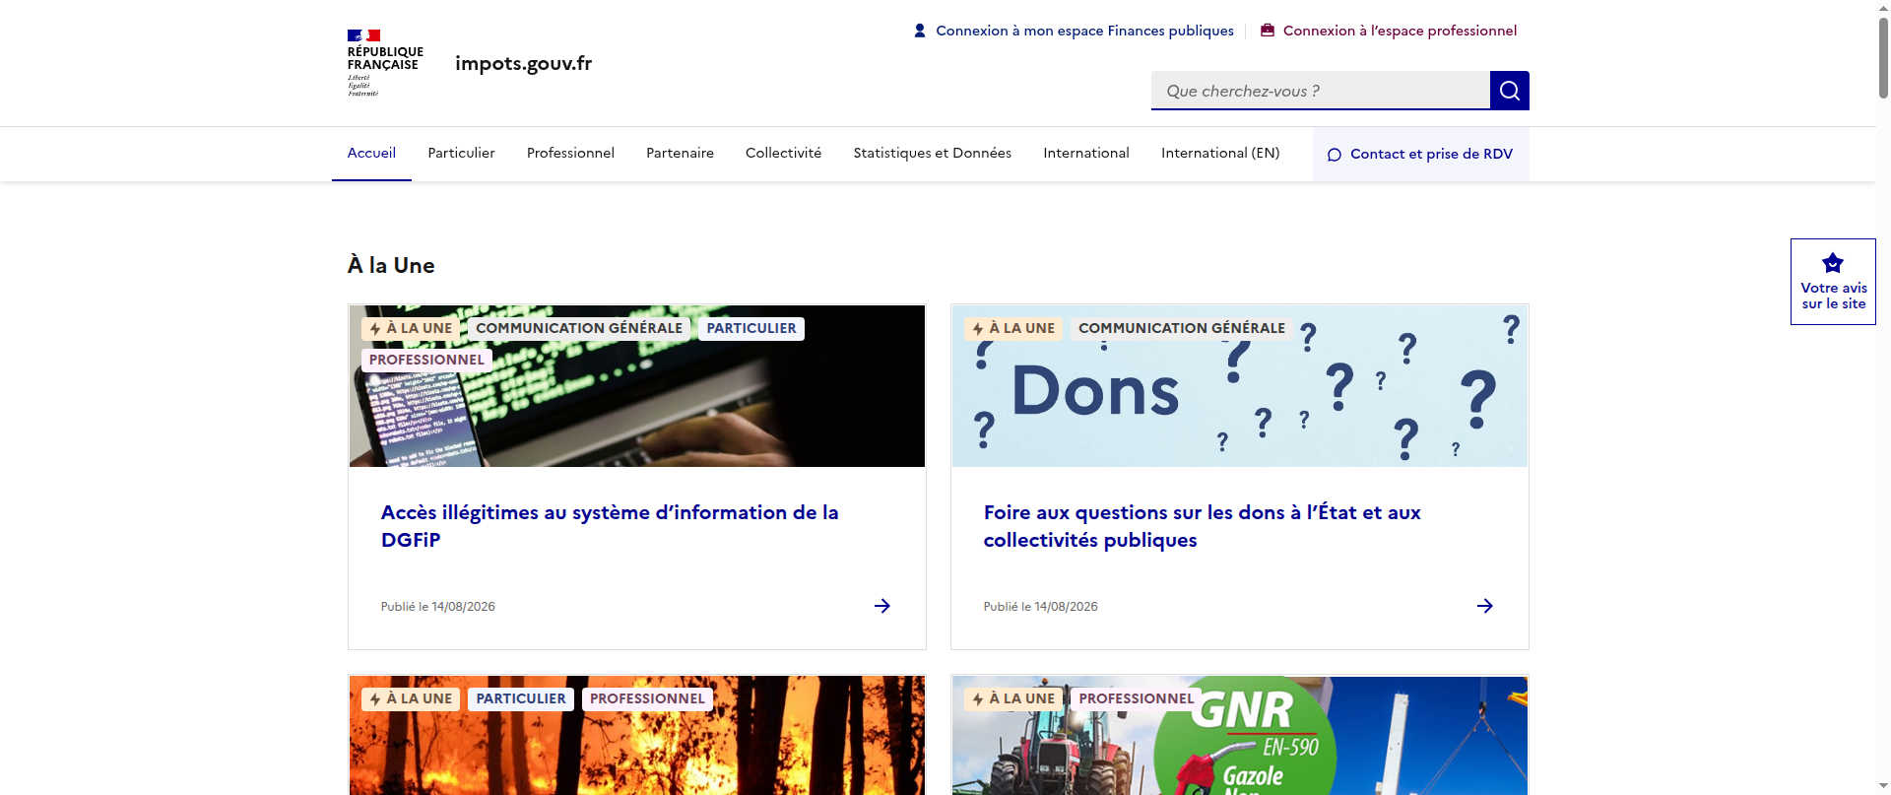The width and height of the screenshot is (1891, 795).
Task: Click the Votre avis sur le site button
Action: click(x=1833, y=282)
